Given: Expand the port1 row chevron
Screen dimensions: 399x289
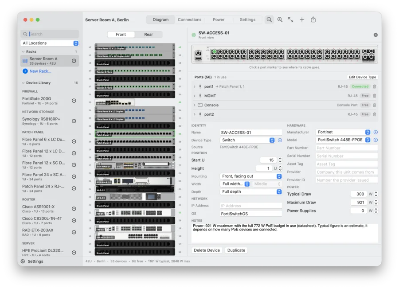Looking at the screenshot, I should pyautogui.click(x=195, y=86).
